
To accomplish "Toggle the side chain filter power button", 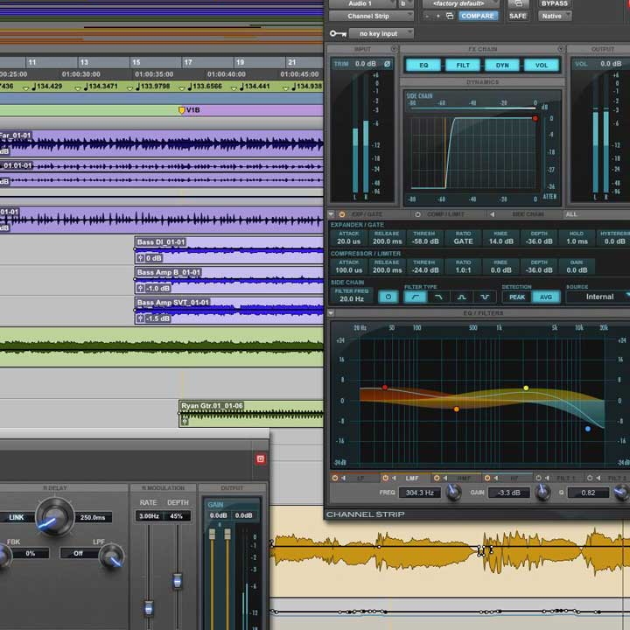I will tap(388, 297).
